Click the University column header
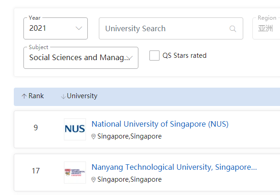 point(82,96)
